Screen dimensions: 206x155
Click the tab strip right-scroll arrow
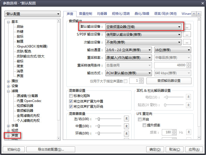[x=199, y=13]
